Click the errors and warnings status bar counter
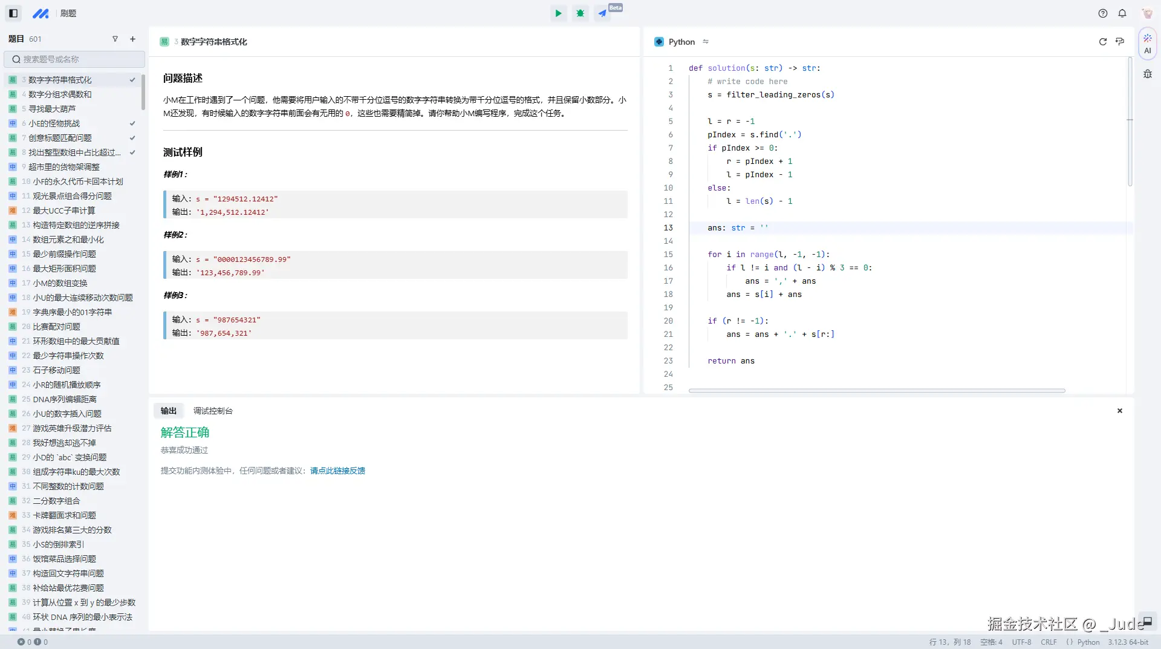 pos(33,642)
